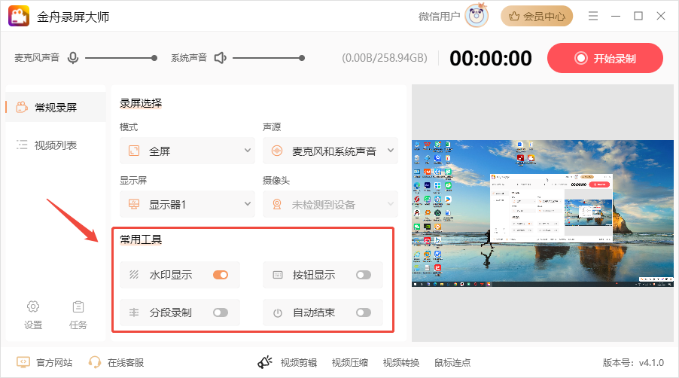Open the 模式 dropdown showing 全屏
This screenshot has height=378, width=679.
(x=187, y=151)
